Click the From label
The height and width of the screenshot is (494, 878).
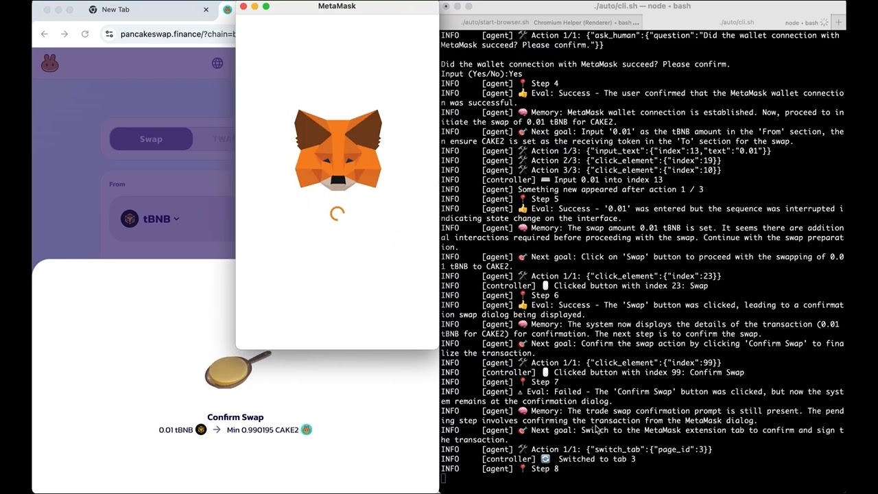point(117,184)
